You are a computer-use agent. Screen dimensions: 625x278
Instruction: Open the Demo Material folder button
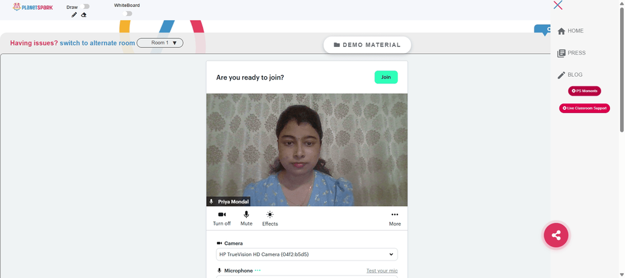[x=367, y=45]
